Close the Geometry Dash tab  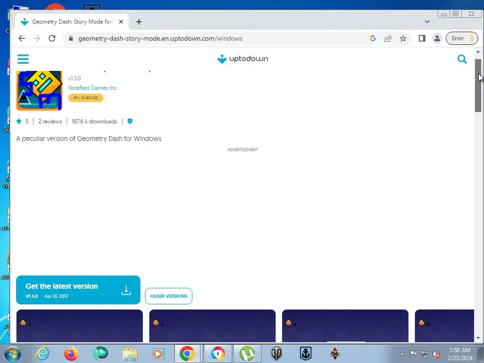tap(121, 22)
